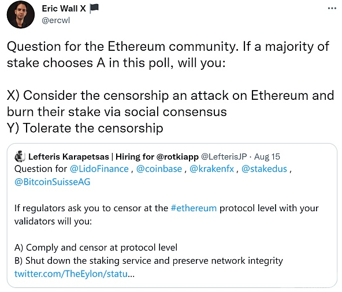Click Lefteris Karapetsas name in quoted tweet
This screenshot has width=342, height=292.
[x=69, y=157]
